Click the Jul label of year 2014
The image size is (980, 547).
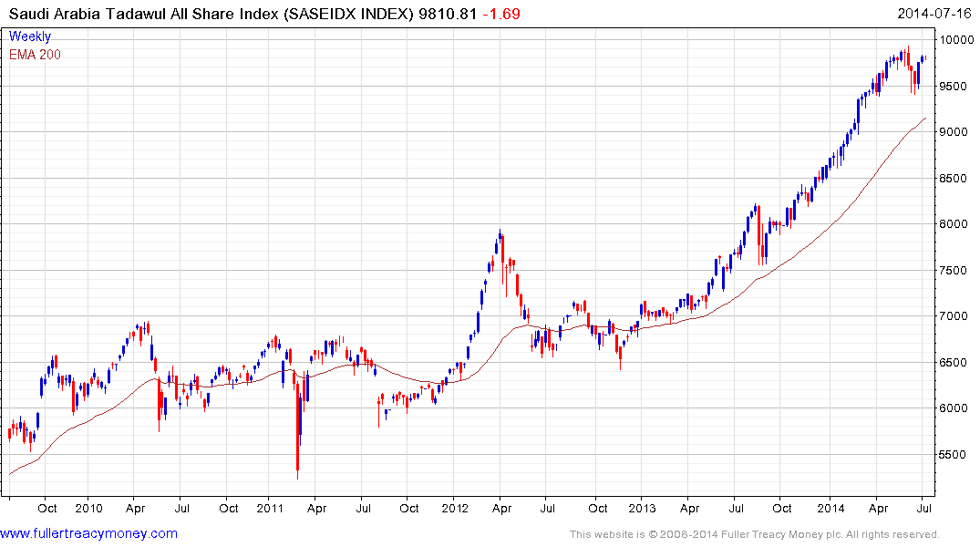point(923,508)
